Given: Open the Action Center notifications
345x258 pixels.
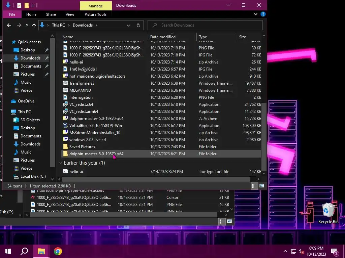Looking at the screenshot, I should [335, 252].
